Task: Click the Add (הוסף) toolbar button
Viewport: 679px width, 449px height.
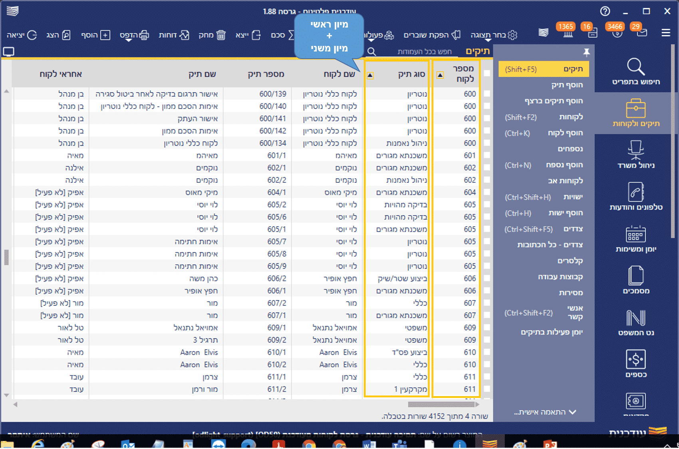Action: (95, 35)
